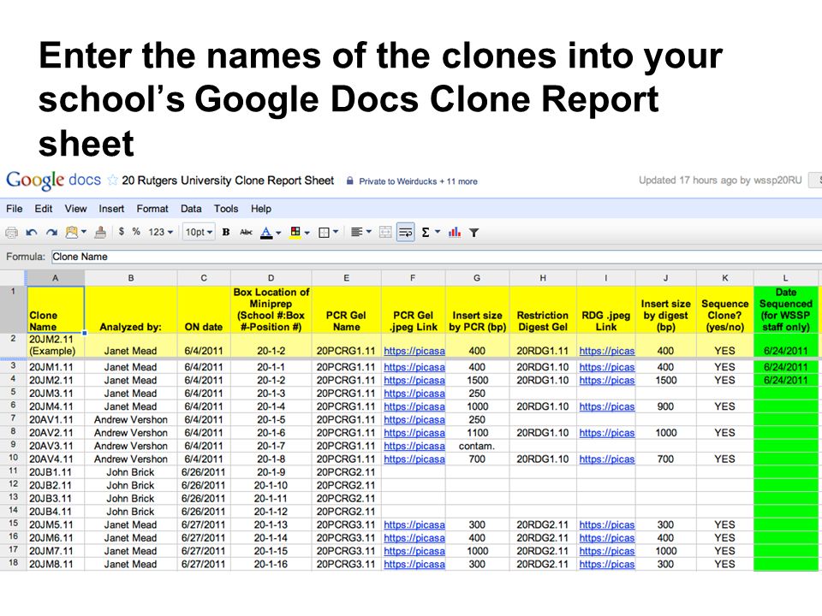Select green cell '6/24/2011' in row 4

pos(785,380)
